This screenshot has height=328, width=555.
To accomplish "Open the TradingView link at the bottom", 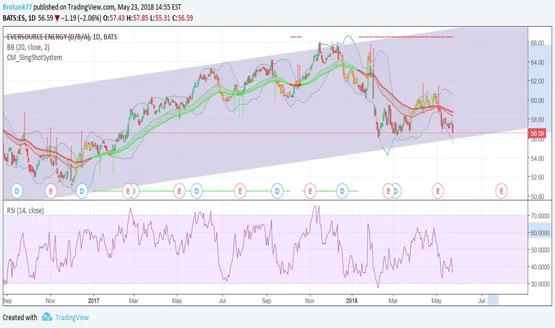I will [x=72, y=317].
